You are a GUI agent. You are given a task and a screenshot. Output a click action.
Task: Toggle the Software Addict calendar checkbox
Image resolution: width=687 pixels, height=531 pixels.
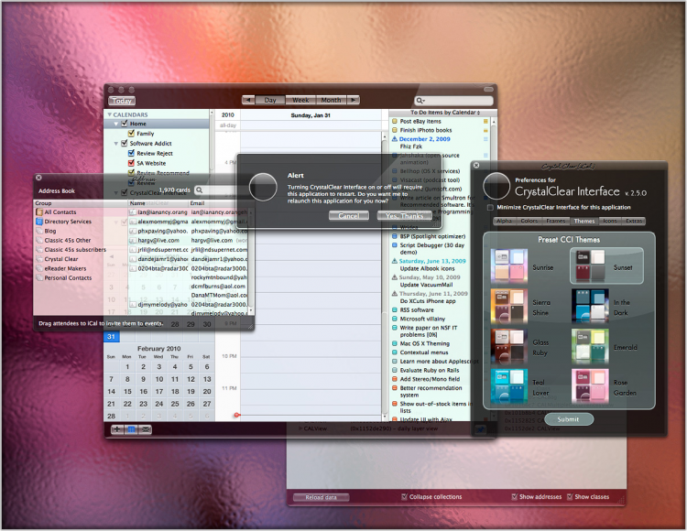125,143
